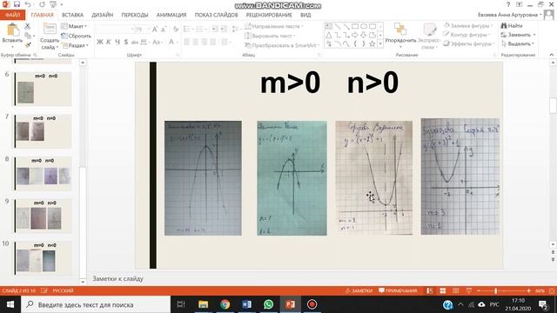
Task: Click the Reset (Сбросить) slide button
Action: click(76, 36)
